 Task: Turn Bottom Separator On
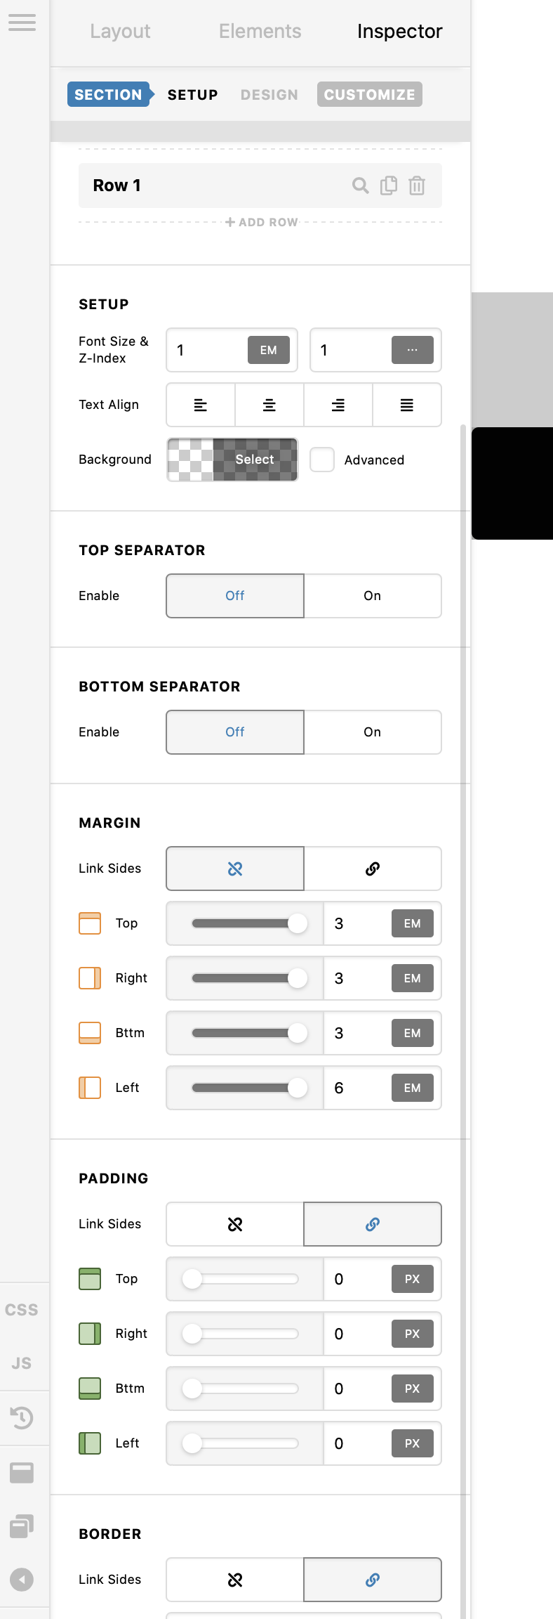coord(373,732)
